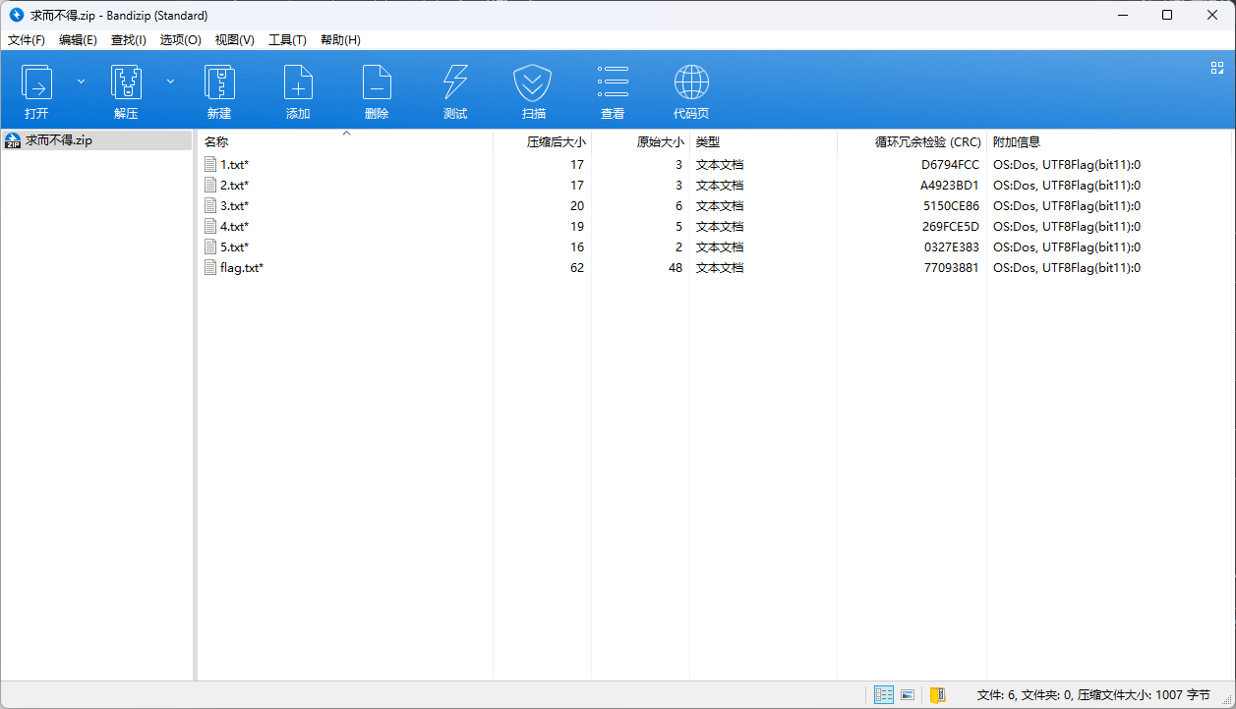Sort by the 循环冗余校验 (CRC) column header
This screenshot has height=709, width=1236.
927,142
